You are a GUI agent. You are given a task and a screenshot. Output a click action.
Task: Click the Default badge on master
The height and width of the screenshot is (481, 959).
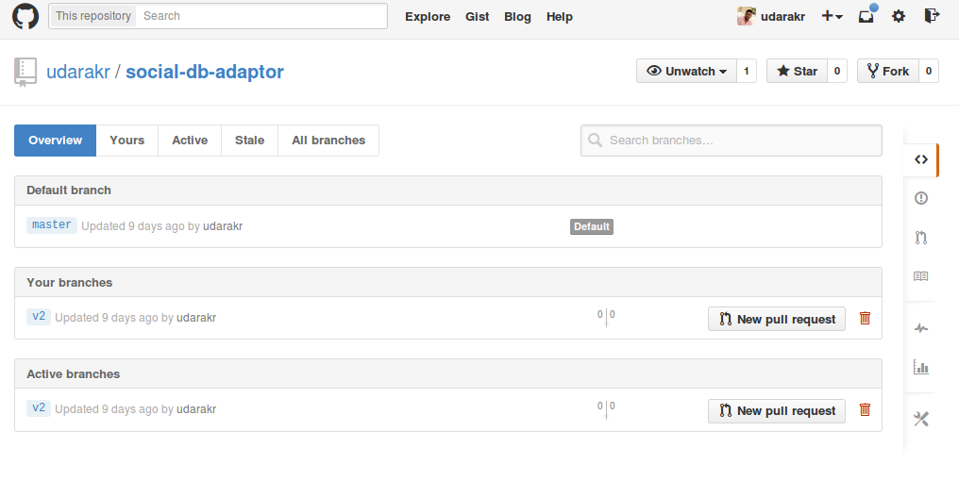pos(592,226)
